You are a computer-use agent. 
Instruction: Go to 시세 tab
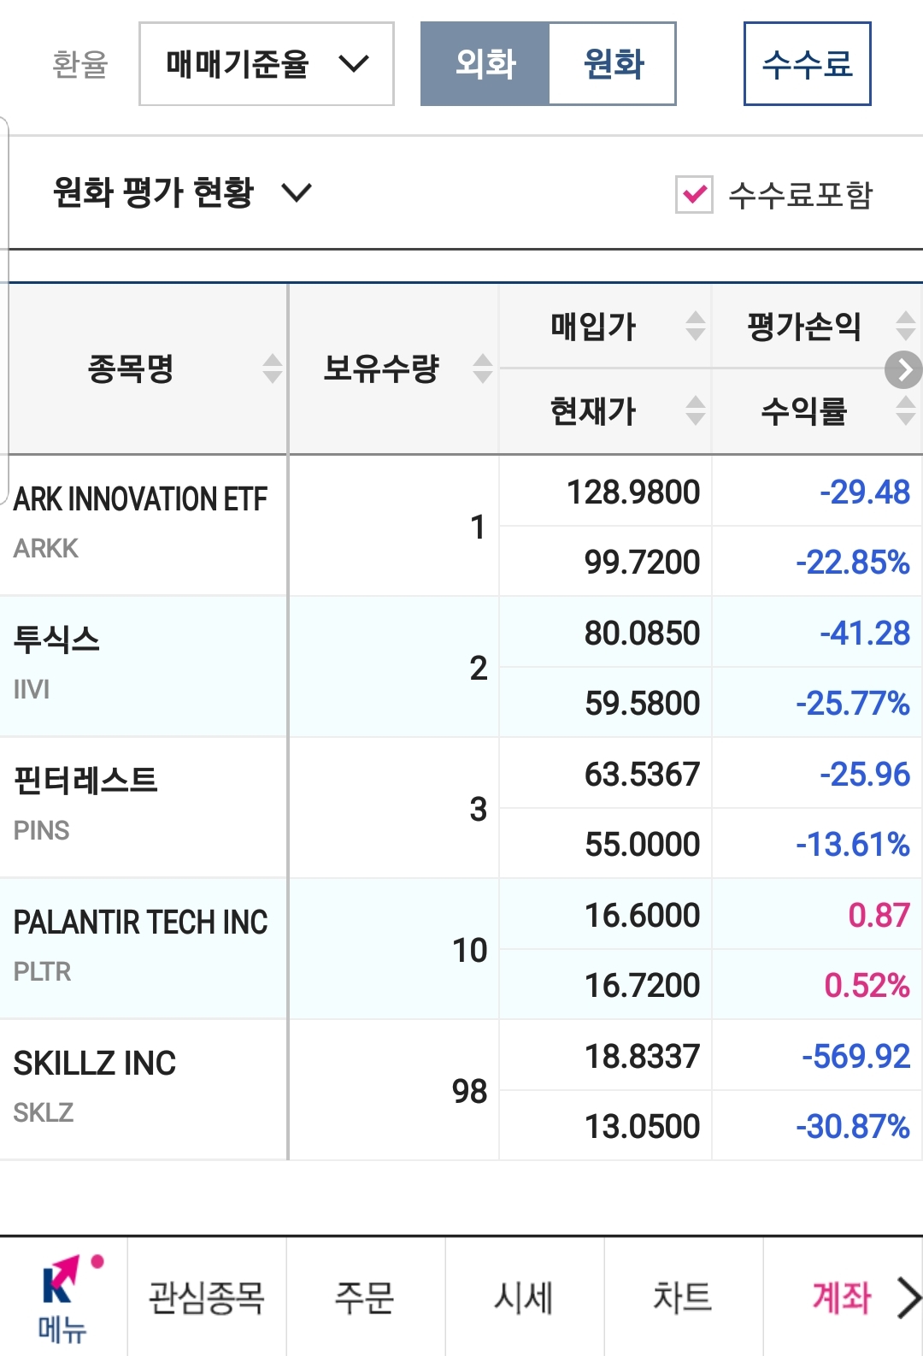[x=524, y=1296]
